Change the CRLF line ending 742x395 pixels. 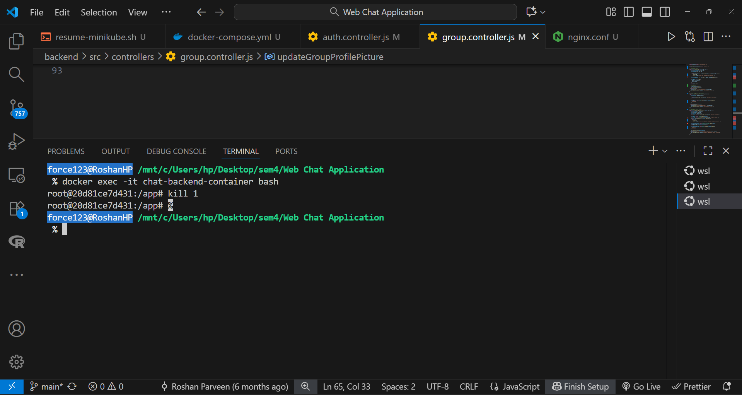469,386
